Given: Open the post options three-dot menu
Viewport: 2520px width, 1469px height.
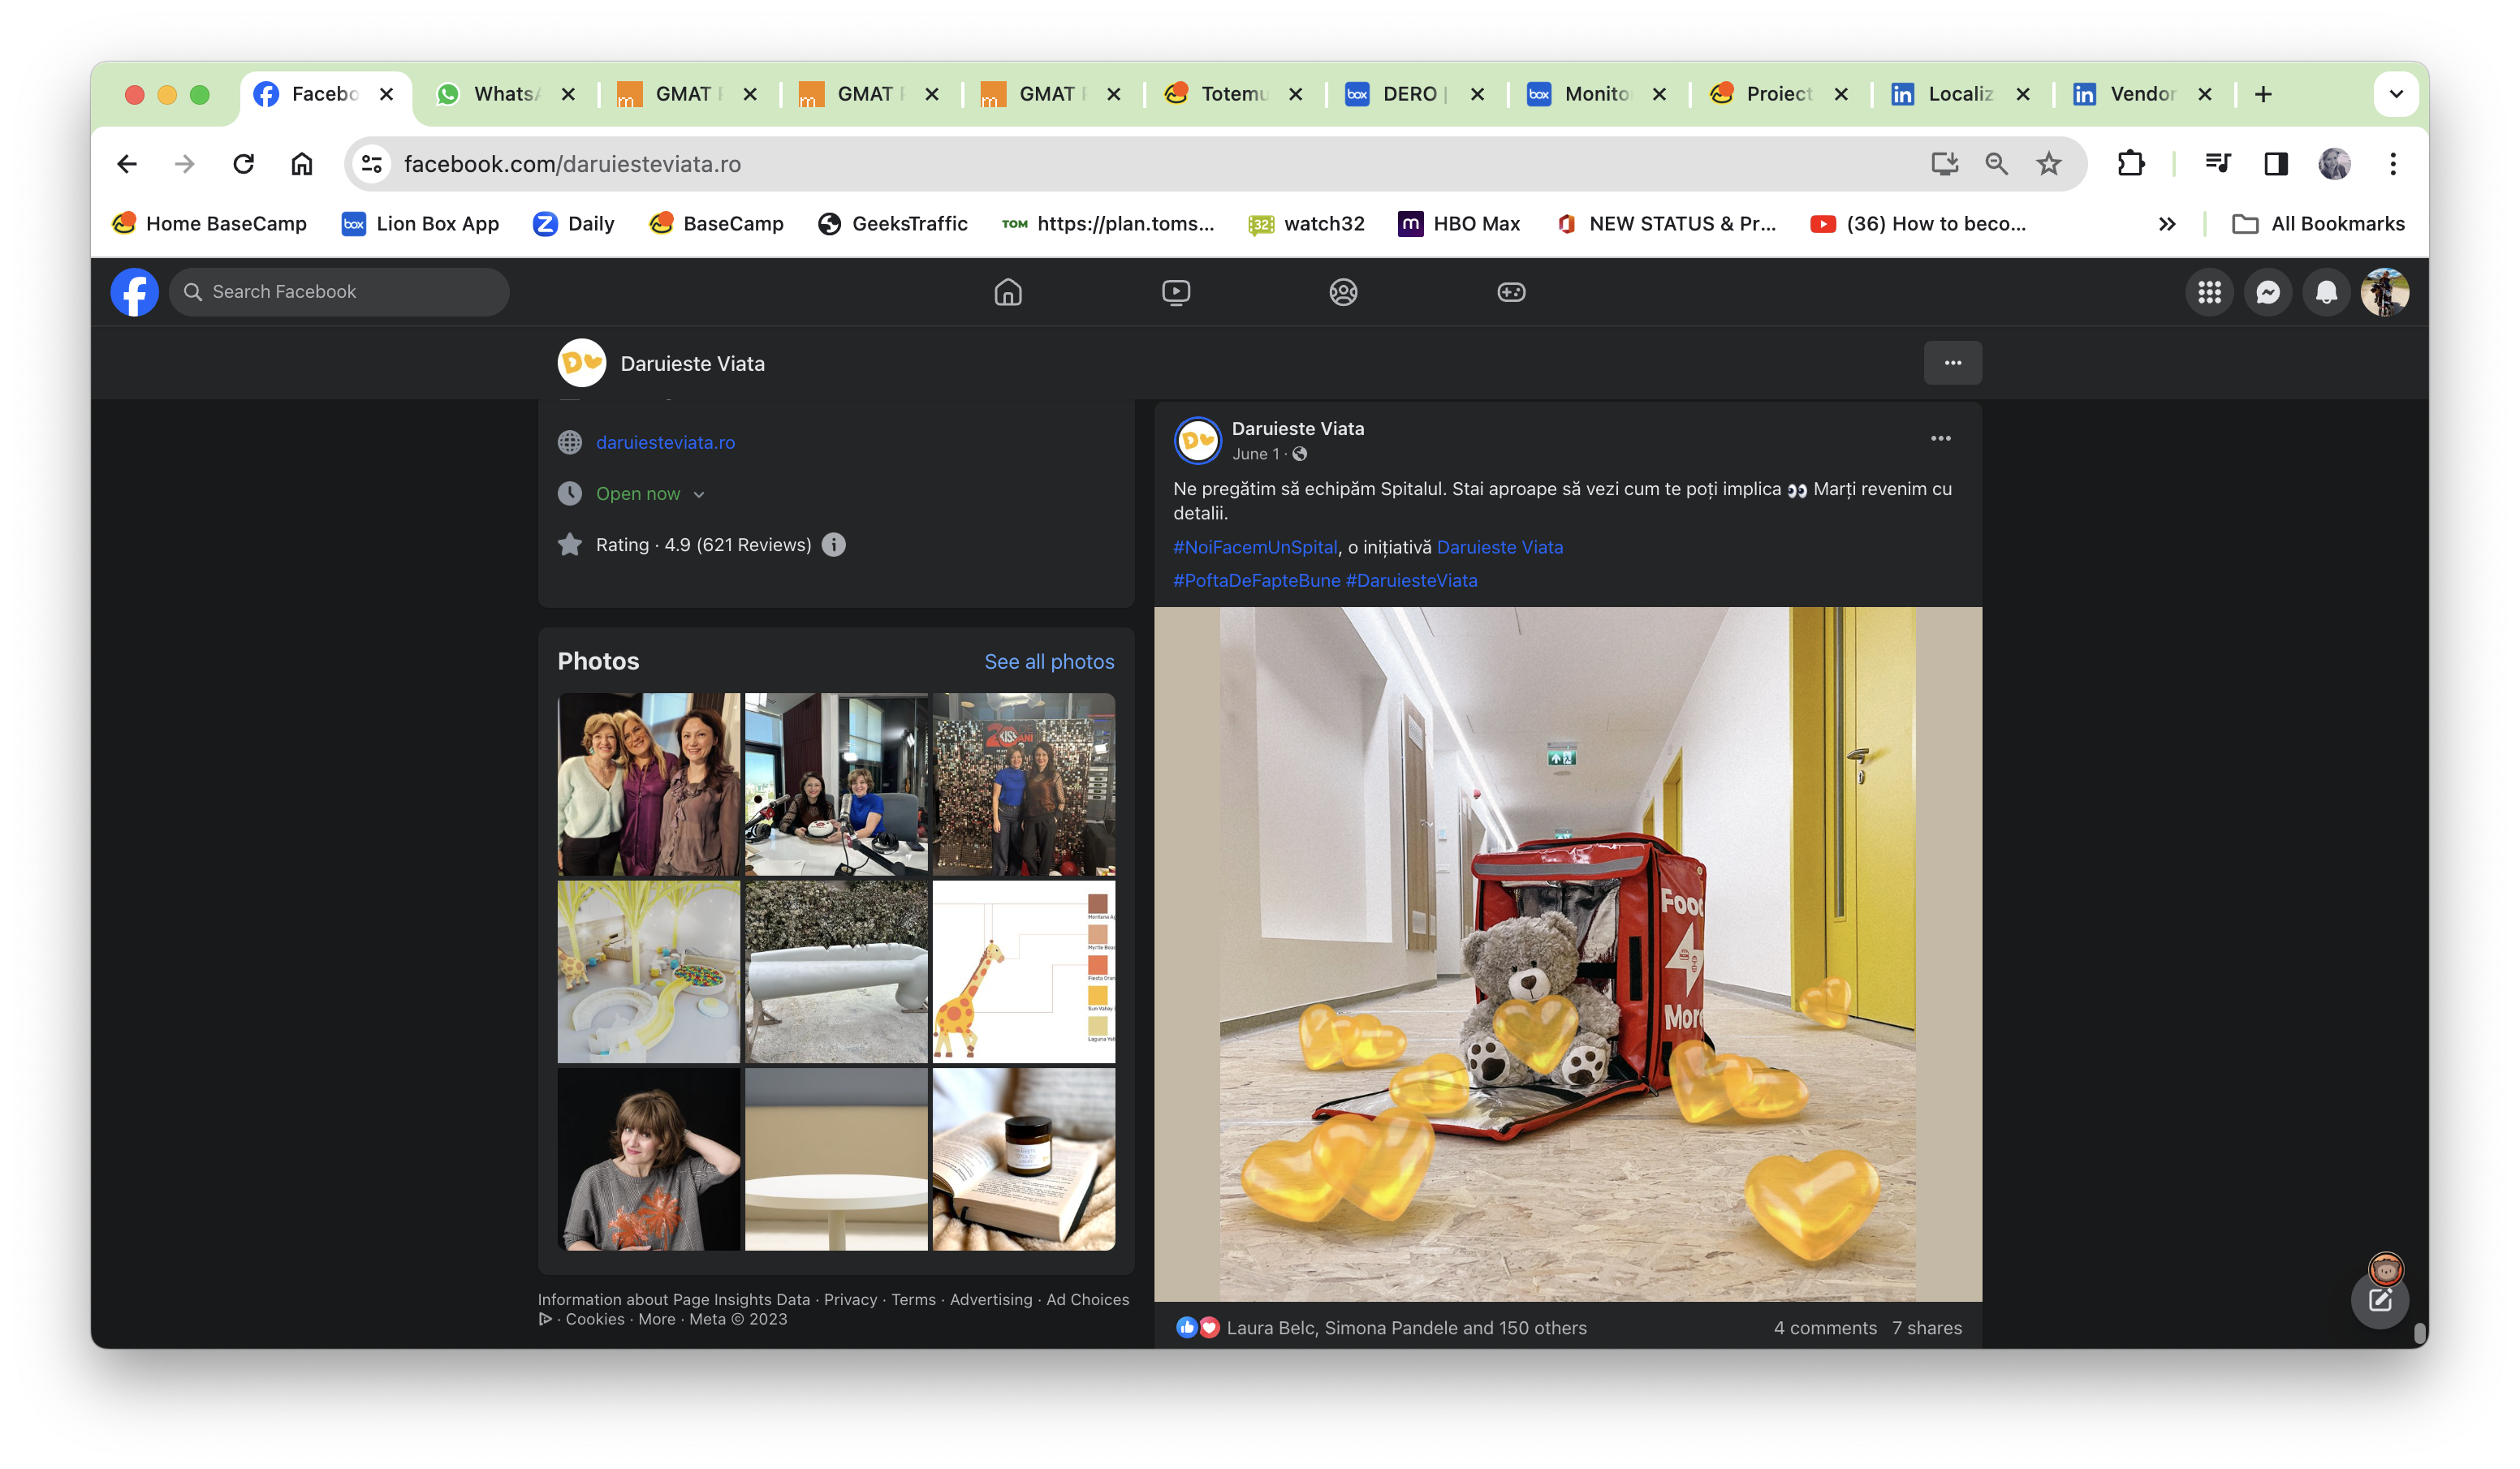Looking at the screenshot, I should tap(1940, 439).
